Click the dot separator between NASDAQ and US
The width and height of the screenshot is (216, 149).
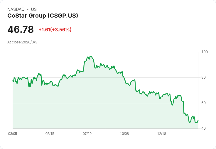(x=28, y=9)
